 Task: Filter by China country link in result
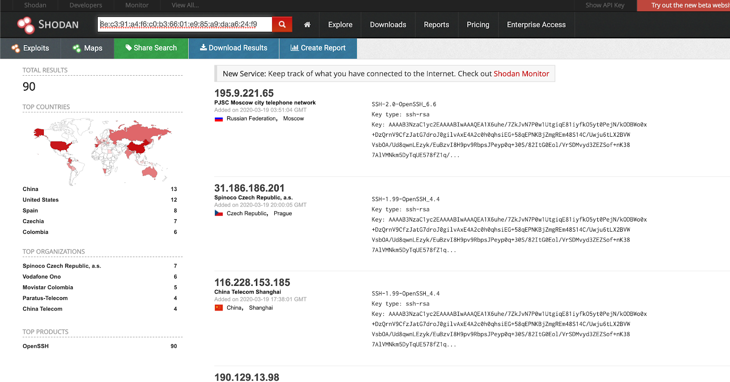pyautogui.click(x=234, y=308)
